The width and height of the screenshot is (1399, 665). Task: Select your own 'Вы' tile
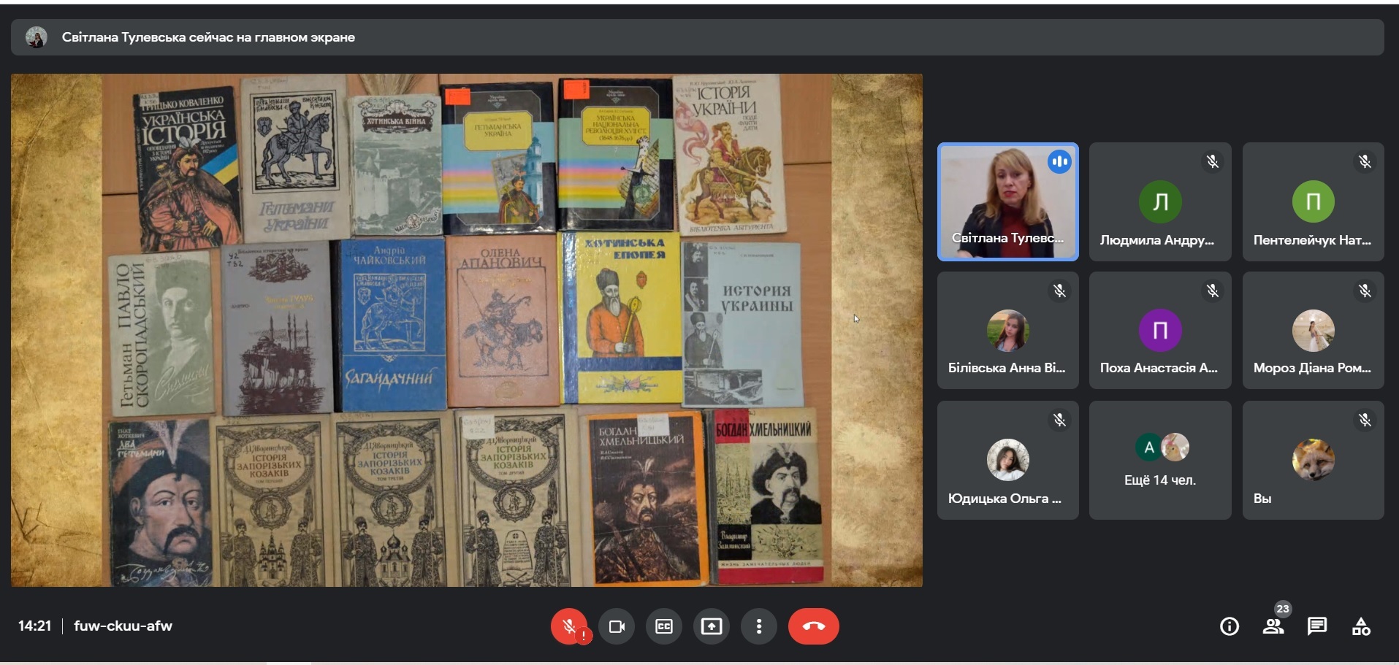(1314, 460)
